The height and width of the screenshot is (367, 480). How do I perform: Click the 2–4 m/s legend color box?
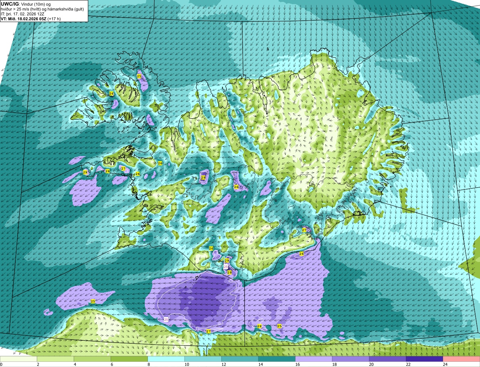tap(55, 359)
